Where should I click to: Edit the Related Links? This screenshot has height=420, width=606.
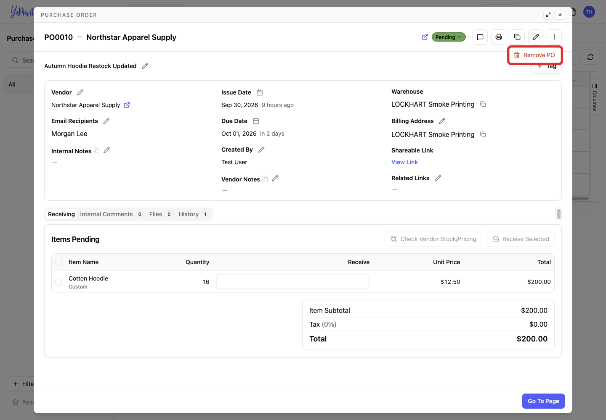click(x=438, y=178)
